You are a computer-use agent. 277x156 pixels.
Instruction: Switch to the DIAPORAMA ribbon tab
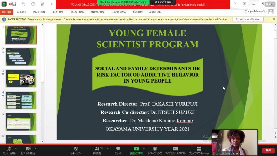click(118, 12)
